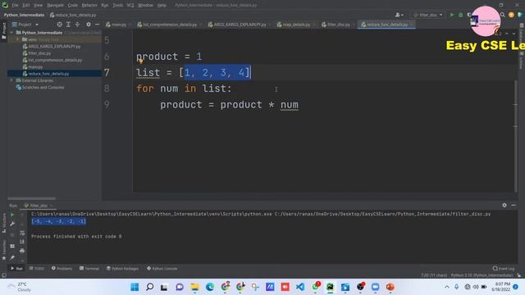Open Refactor menu

click(89, 5)
